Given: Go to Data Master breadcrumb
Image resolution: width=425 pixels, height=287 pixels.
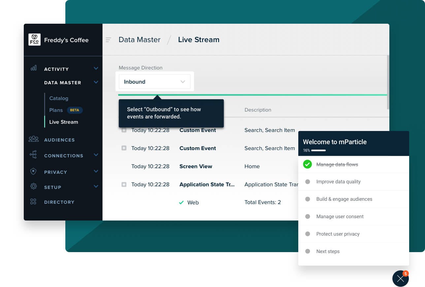Looking at the screenshot, I should coord(140,39).
